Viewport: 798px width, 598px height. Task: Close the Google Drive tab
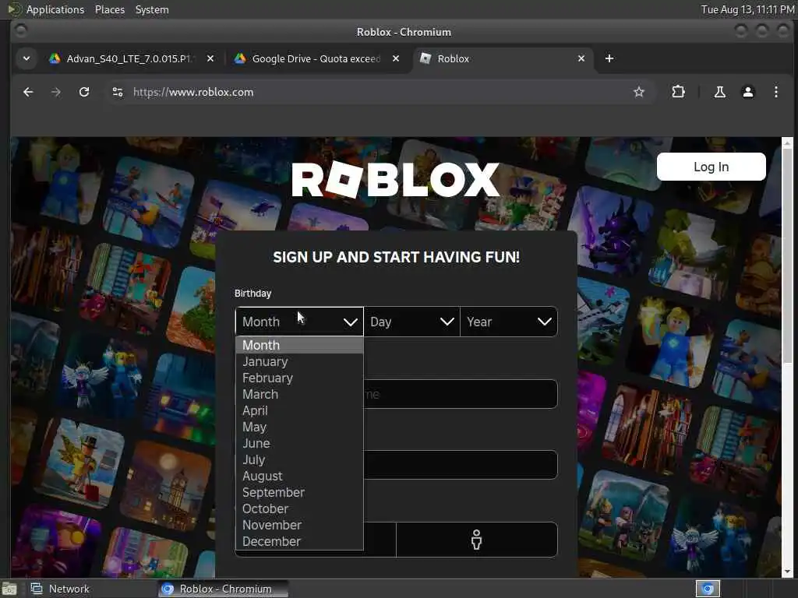pyautogui.click(x=395, y=58)
